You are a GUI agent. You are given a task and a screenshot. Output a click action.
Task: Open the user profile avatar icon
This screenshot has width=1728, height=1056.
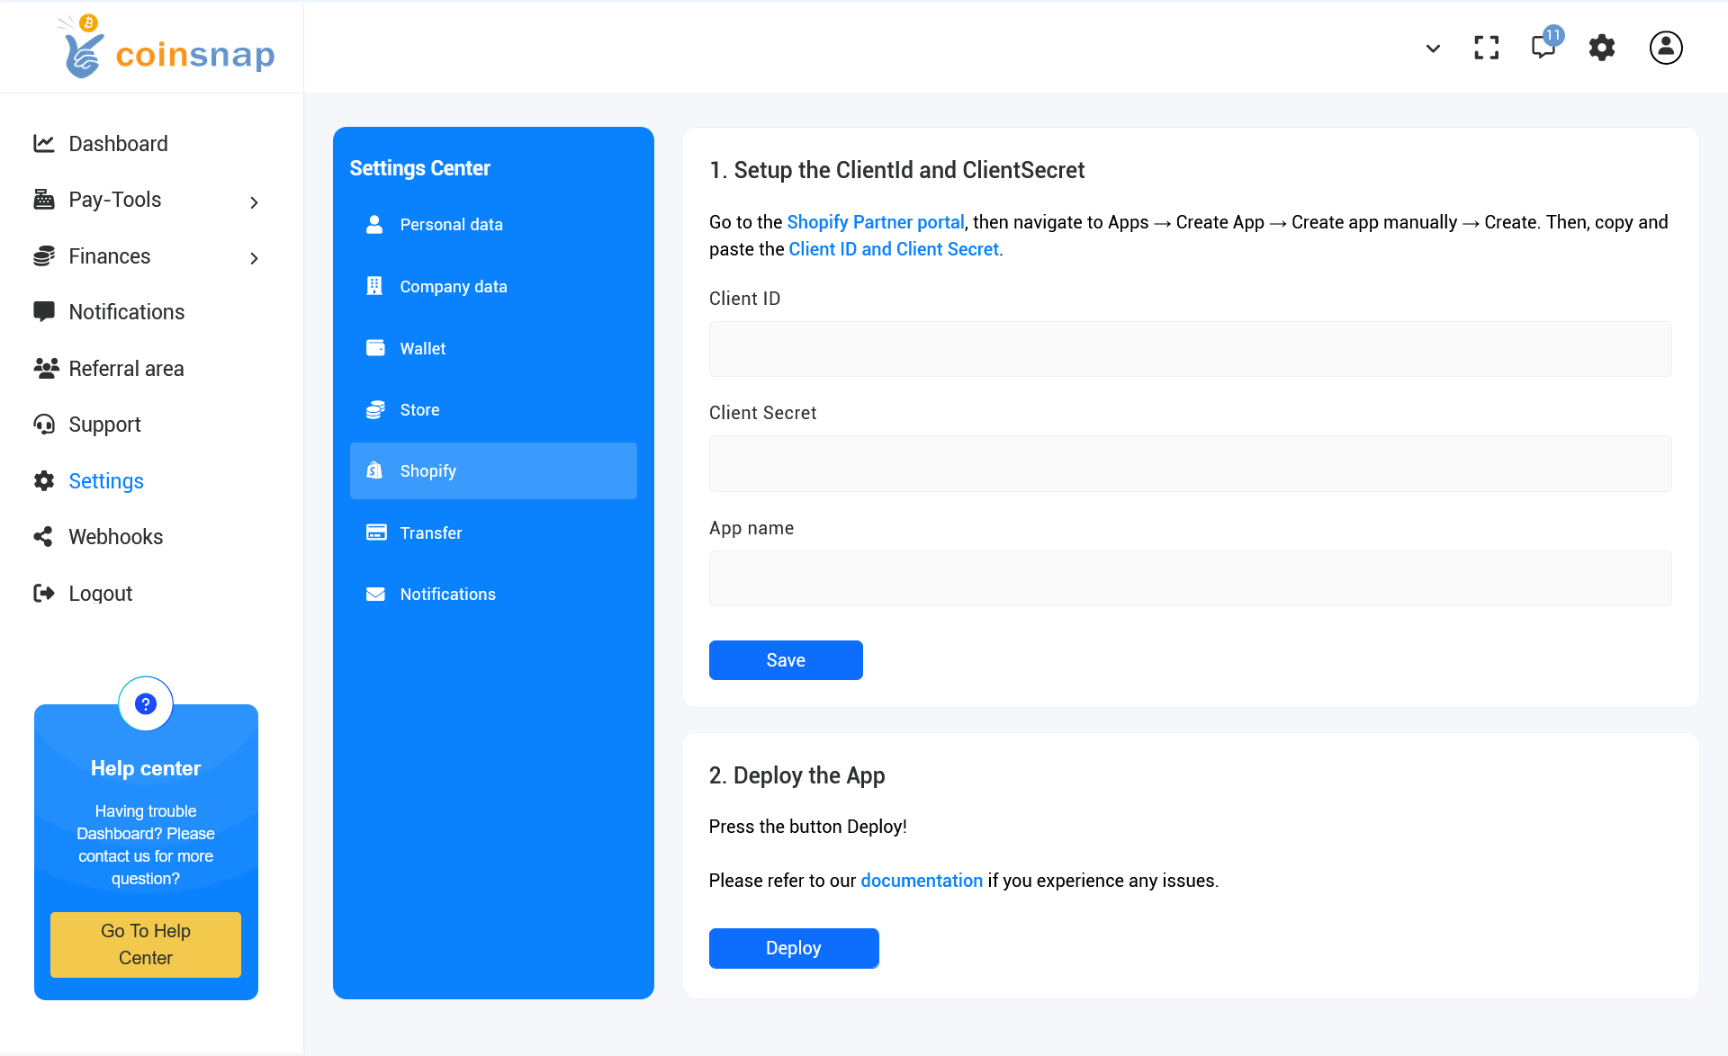(x=1665, y=48)
